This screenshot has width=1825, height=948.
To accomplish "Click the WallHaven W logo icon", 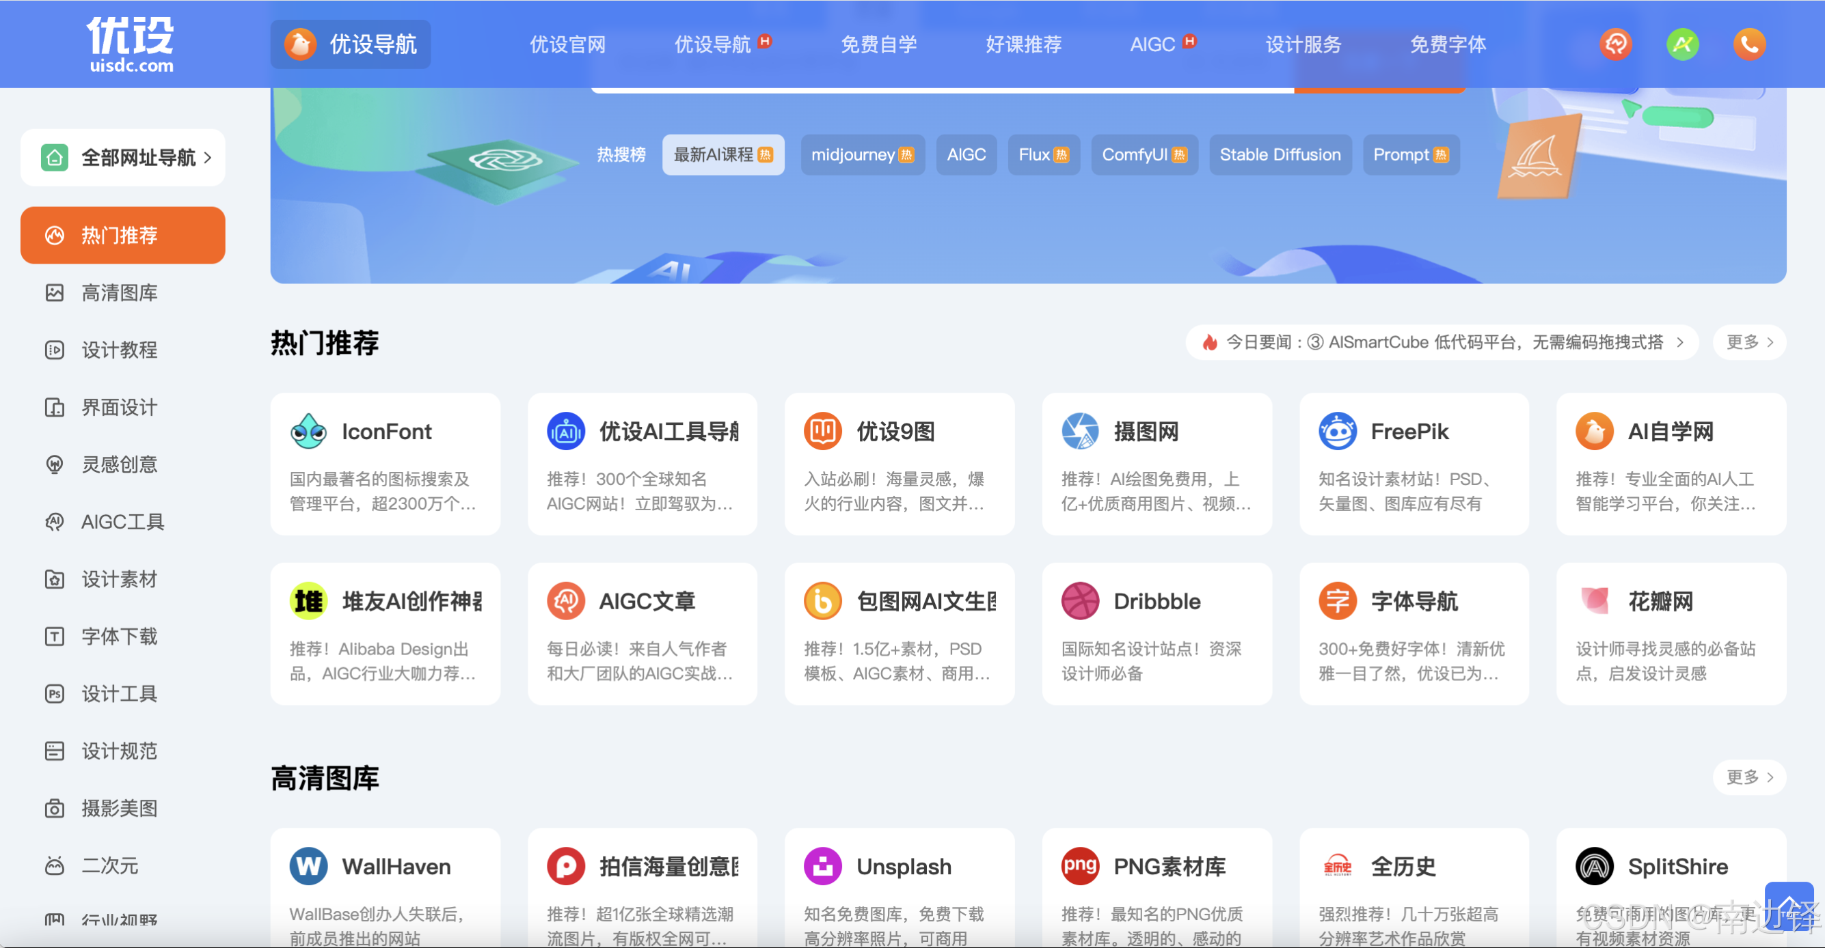I will pyautogui.click(x=308, y=866).
